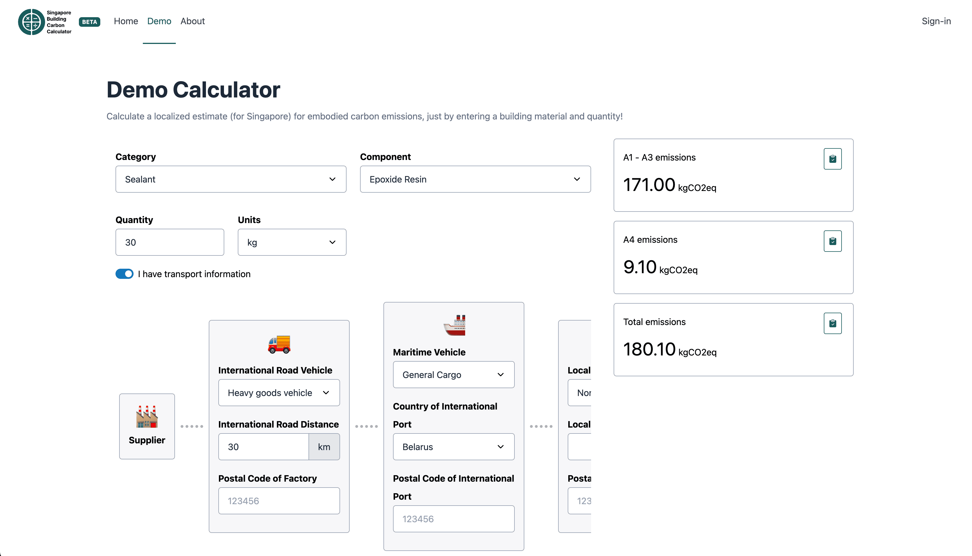Copy Total emissions via clipboard icon
The width and height of the screenshot is (972, 556).
[832, 323]
